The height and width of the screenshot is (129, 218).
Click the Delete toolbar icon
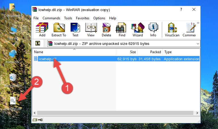click(107, 30)
